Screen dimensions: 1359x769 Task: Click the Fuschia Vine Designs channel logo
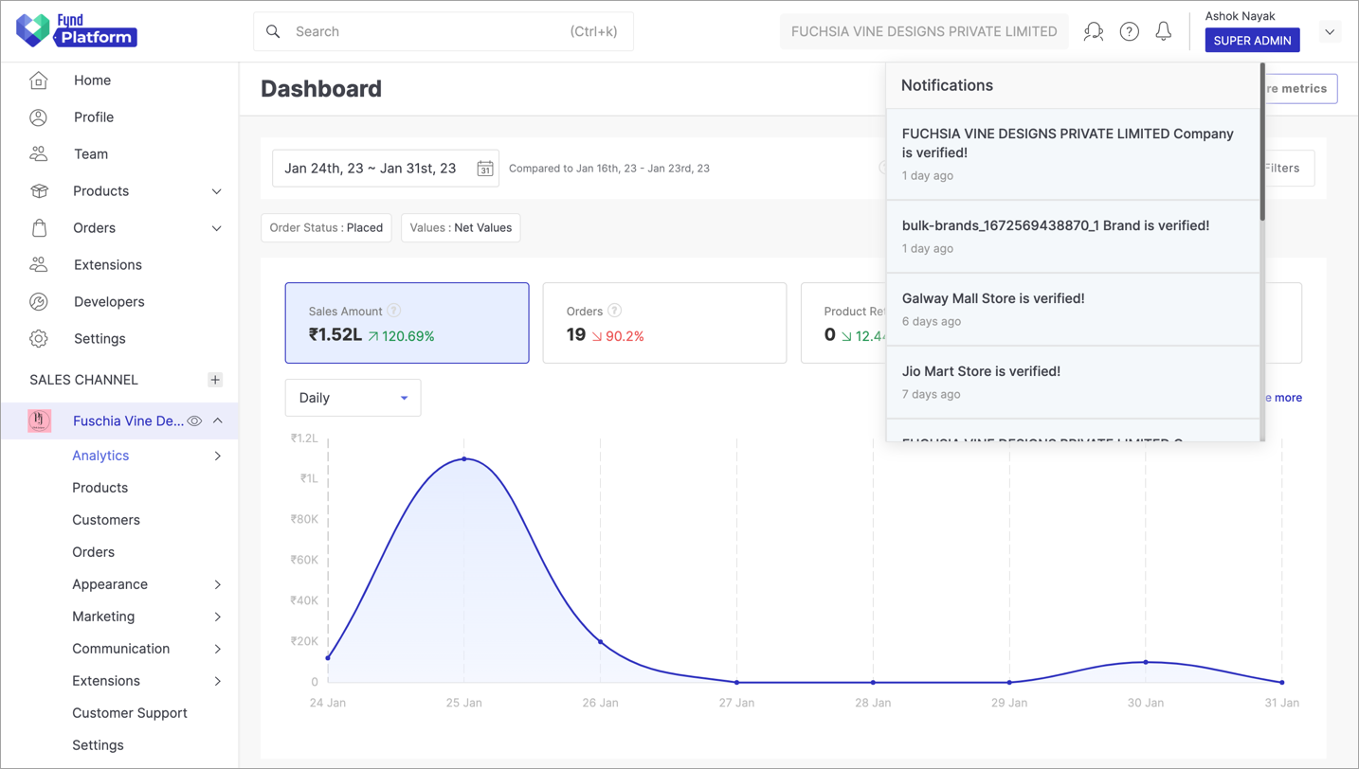click(x=40, y=421)
